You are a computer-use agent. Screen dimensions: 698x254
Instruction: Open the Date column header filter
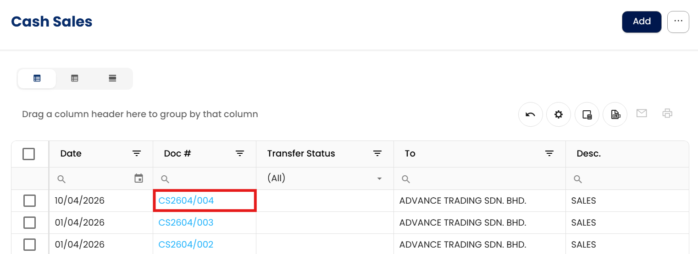click(x=137, y=153)
